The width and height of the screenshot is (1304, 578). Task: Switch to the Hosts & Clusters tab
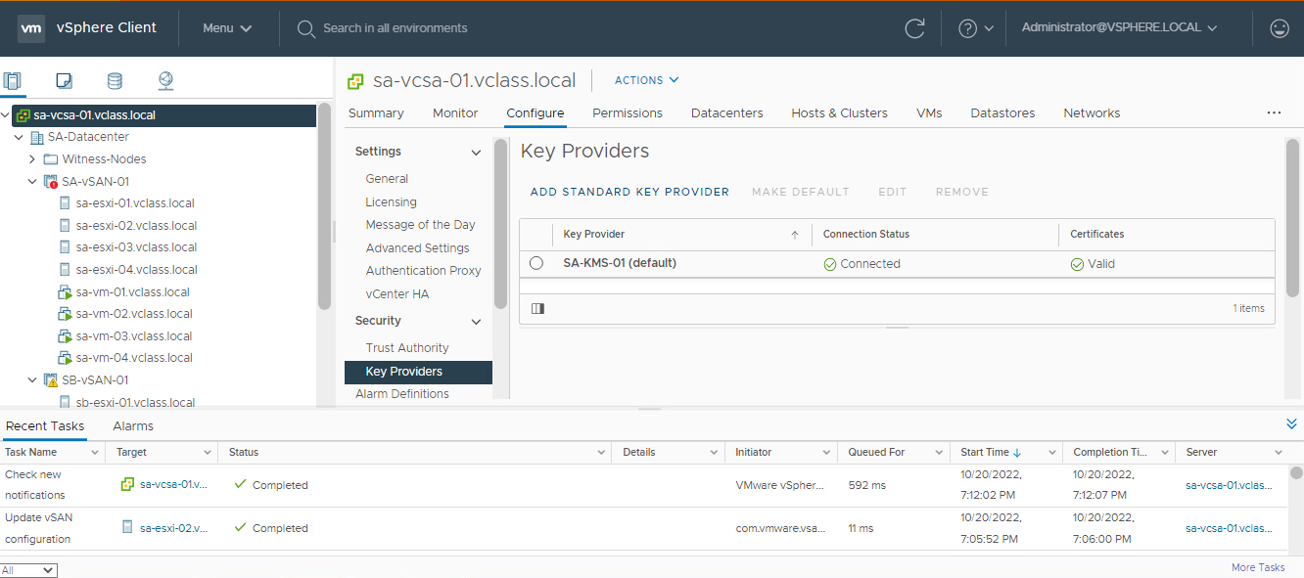[x=840, y=113]
